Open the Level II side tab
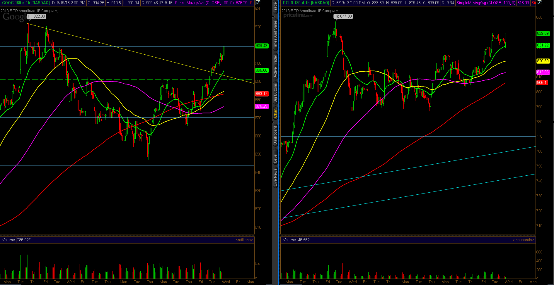Image resolution: width=554 pixels, height=285 pixels. pos(275,156)
